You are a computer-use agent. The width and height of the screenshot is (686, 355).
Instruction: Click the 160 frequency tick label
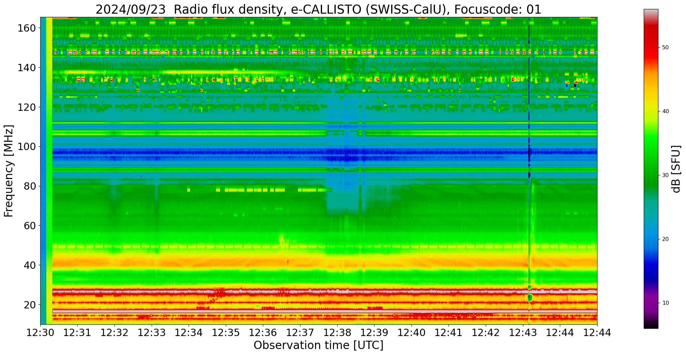[26, 28]
